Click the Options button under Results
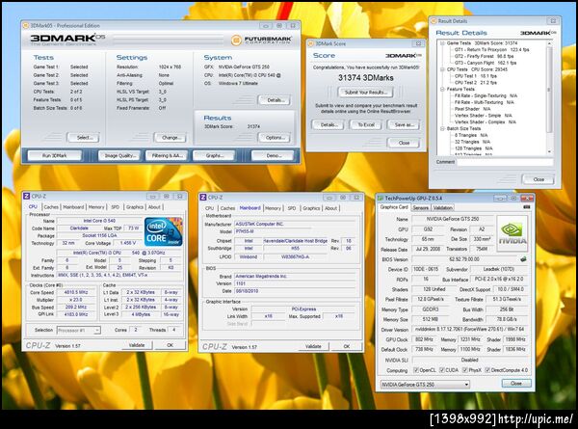The width and height of the screenshot is (578, 429). [275, 138]
